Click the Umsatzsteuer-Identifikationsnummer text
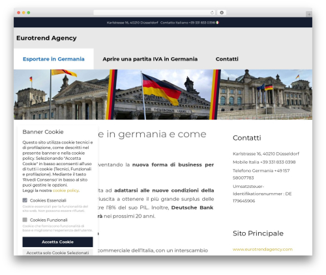Screen dimensions: 326x275 [262, 194]
